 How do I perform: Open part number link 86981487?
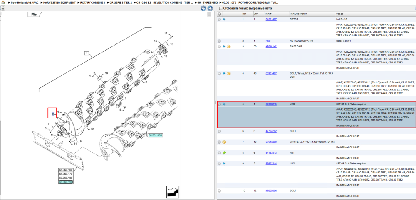(x=271, y=73)
